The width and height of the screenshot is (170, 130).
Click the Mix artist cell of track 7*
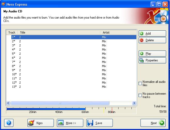coord(104,62)
